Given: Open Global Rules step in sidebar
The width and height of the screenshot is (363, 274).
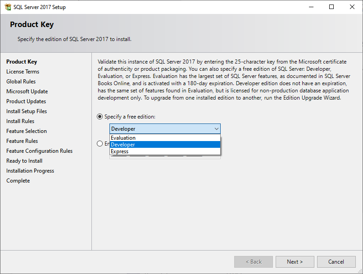Looking at the screenshot, I should pos(21,82).
